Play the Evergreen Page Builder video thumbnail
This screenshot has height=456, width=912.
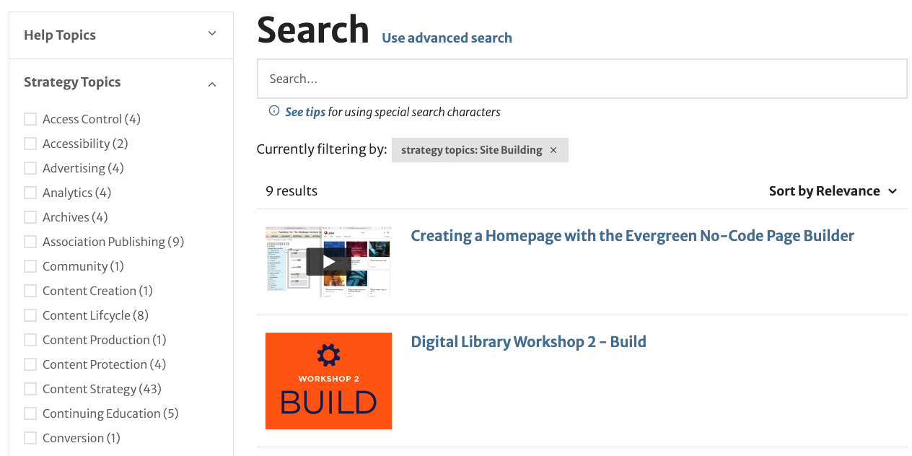328,261
